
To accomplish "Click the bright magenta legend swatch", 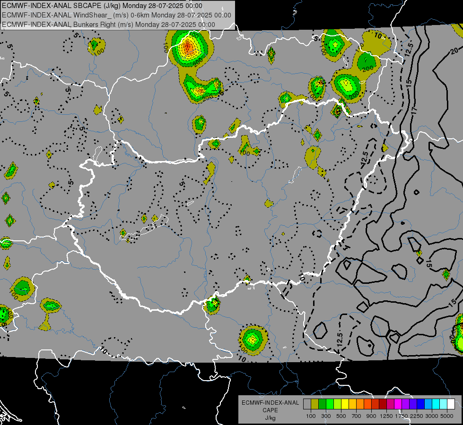I will click(398, 404).
